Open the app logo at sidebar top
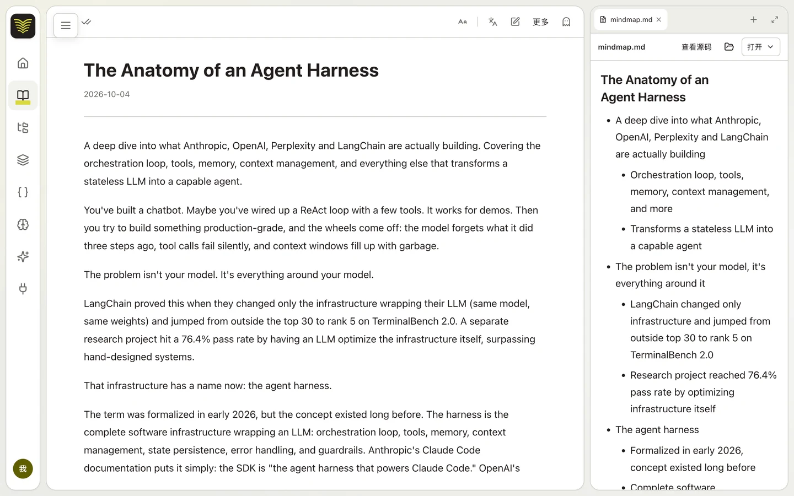The image size is (794, 496). click(23, 26)
